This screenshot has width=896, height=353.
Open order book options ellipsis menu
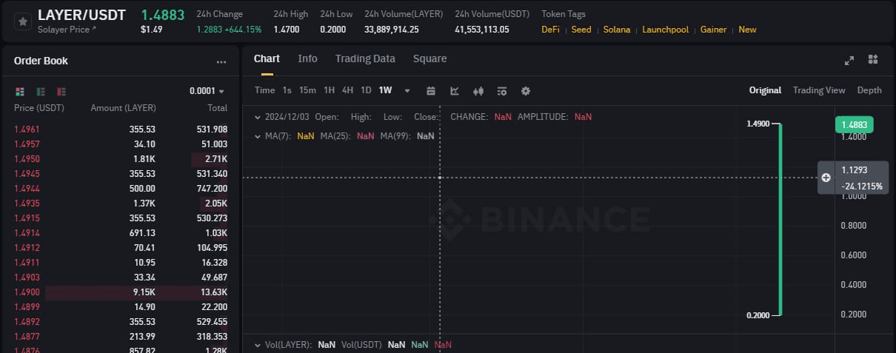(x=221, y=62)
